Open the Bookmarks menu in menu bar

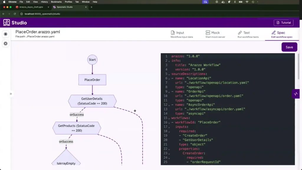click(56, 2)
